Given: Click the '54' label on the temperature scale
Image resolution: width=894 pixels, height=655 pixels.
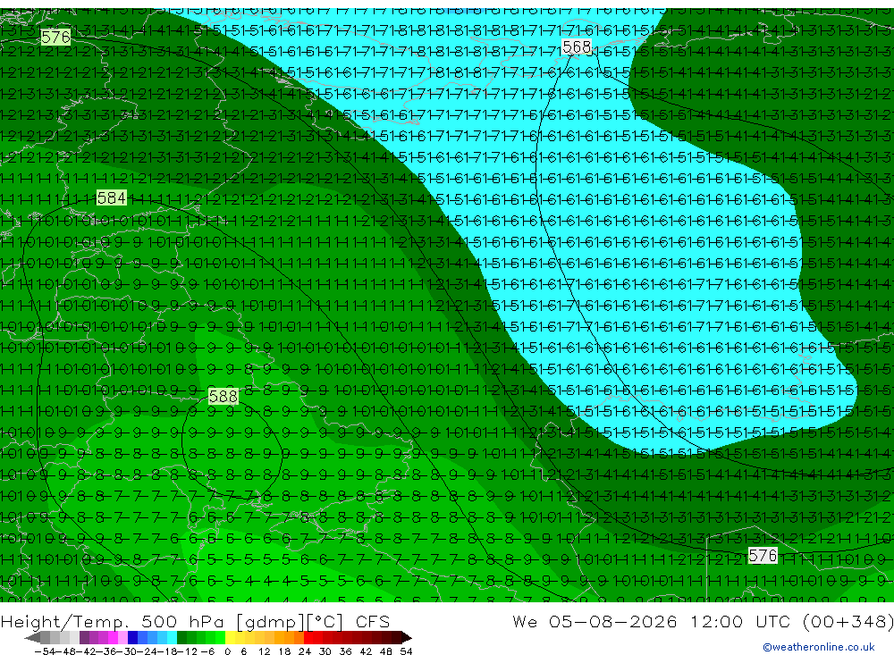Looking at the screenshot, I should click(x=406, y=651).
